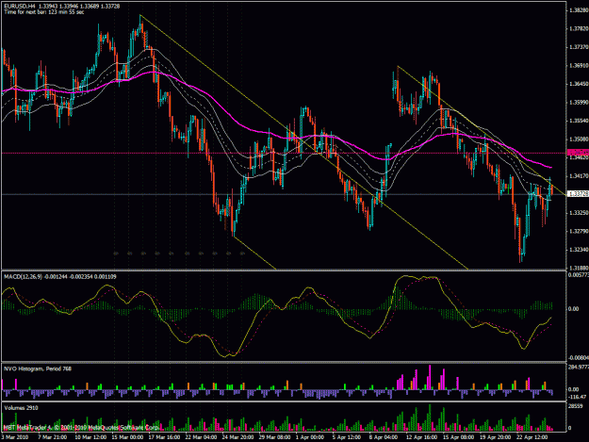Click the '22 Mar 04:00' time label

pos(201,437)
